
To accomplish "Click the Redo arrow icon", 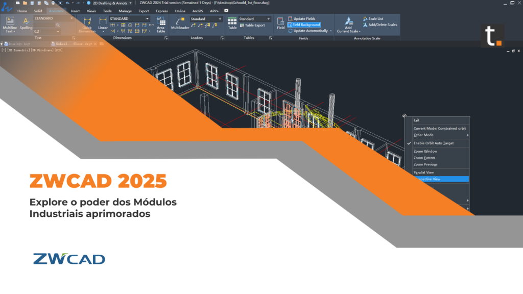I will pyautogui.click(x=78, y=3).
